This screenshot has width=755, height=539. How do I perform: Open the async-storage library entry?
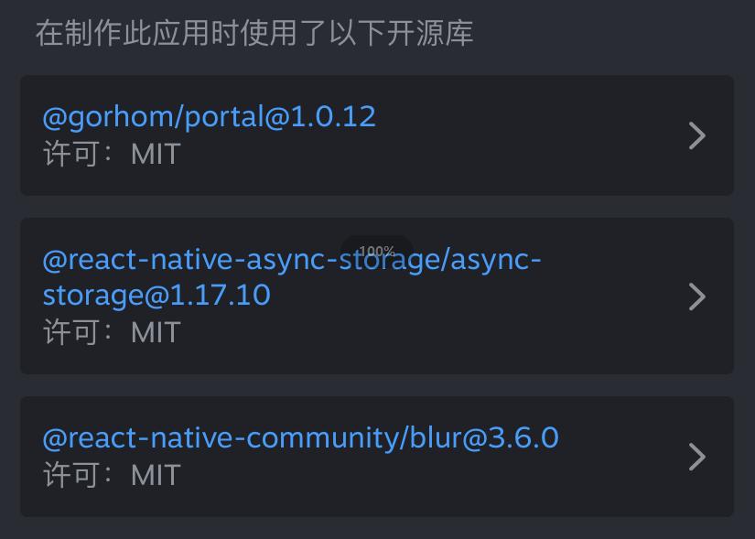(x=291, y=277)
